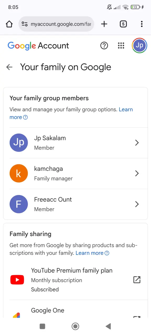Select kamchaga orange avatar
This screenshot has width=151, height=336.
(x=19, y=174)
